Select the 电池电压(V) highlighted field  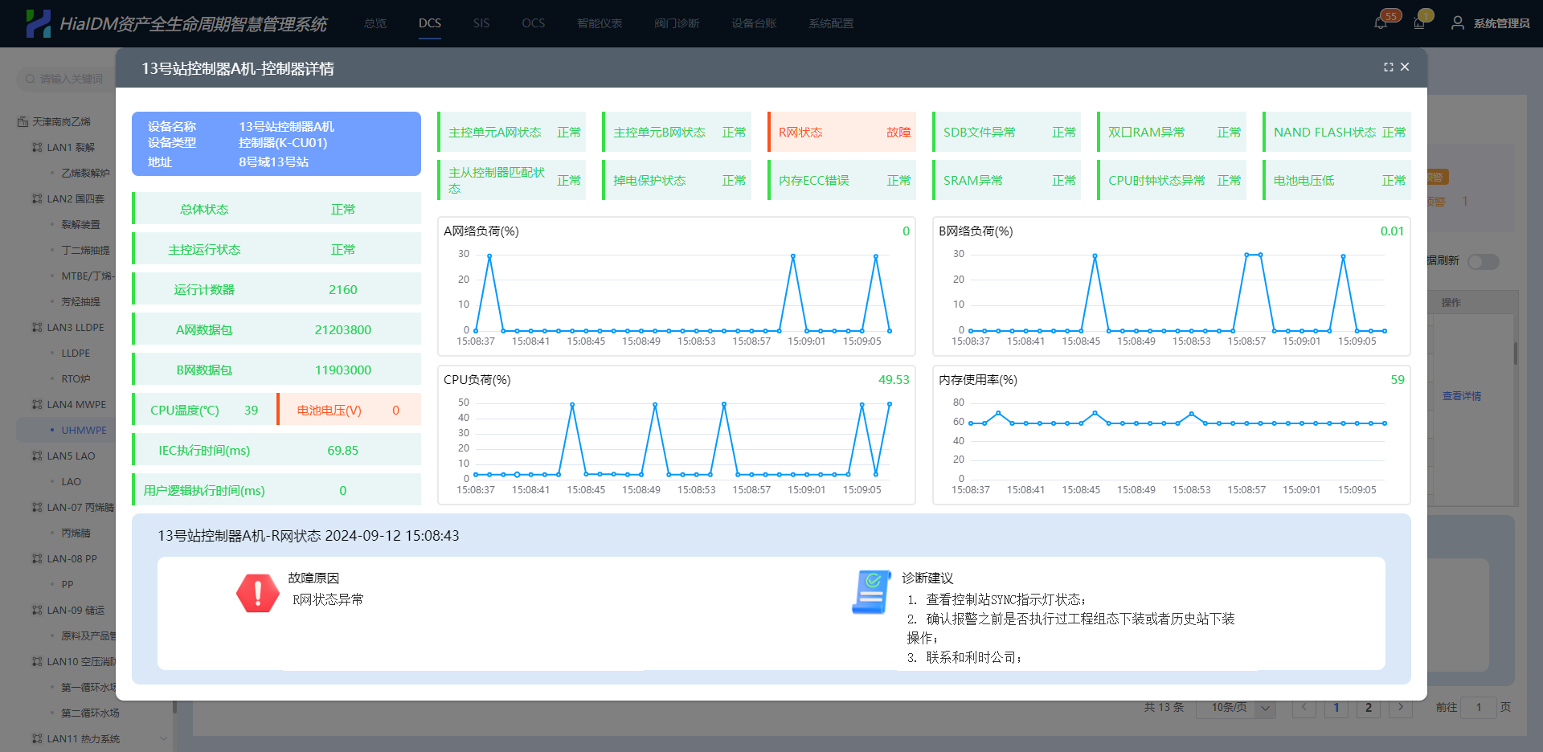pyautogui.click(x=347, y=409)
